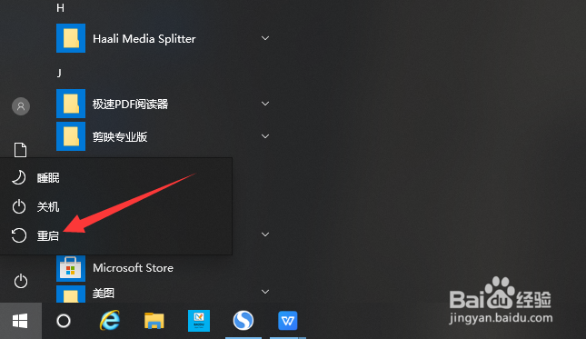Click the user account avatar icon
Image resolution: width=586 pixels, height=339 pixels.
pyautogui.click(x=21, y=106)
